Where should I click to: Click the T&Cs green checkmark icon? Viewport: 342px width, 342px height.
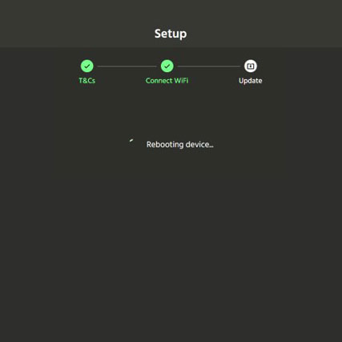tap(87, 66)
